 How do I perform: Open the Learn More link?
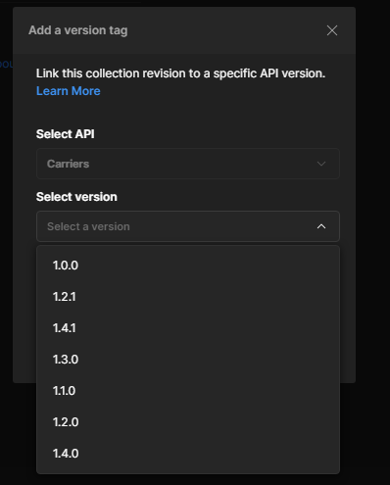(x=69, y=91)
